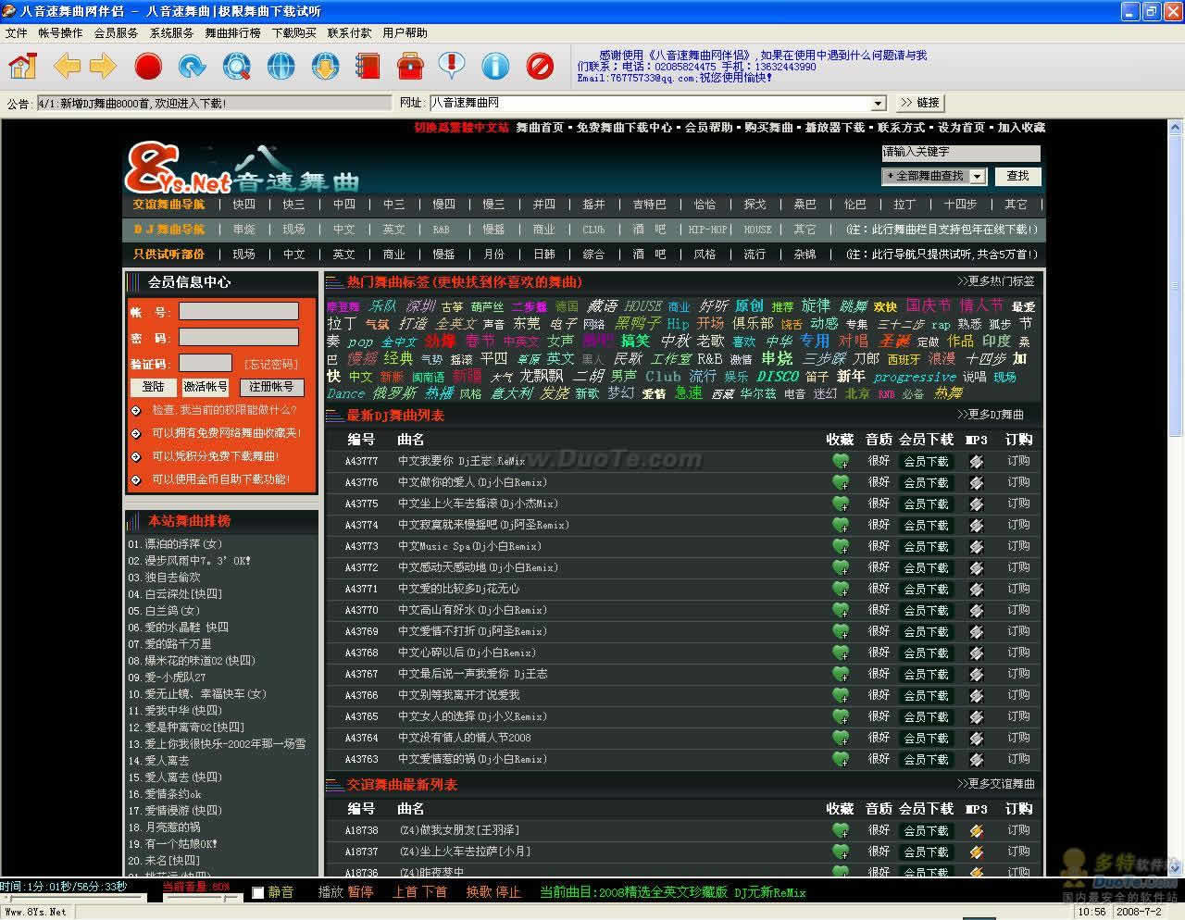Click the 验证码 captcha input field
Image resolution: width=1185 pixels, height=920 pixels.
(x=206, y=363)
